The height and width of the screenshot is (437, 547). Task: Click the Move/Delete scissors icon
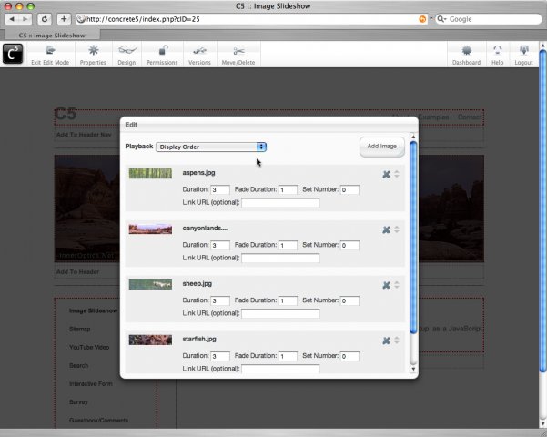coord(238,51)
